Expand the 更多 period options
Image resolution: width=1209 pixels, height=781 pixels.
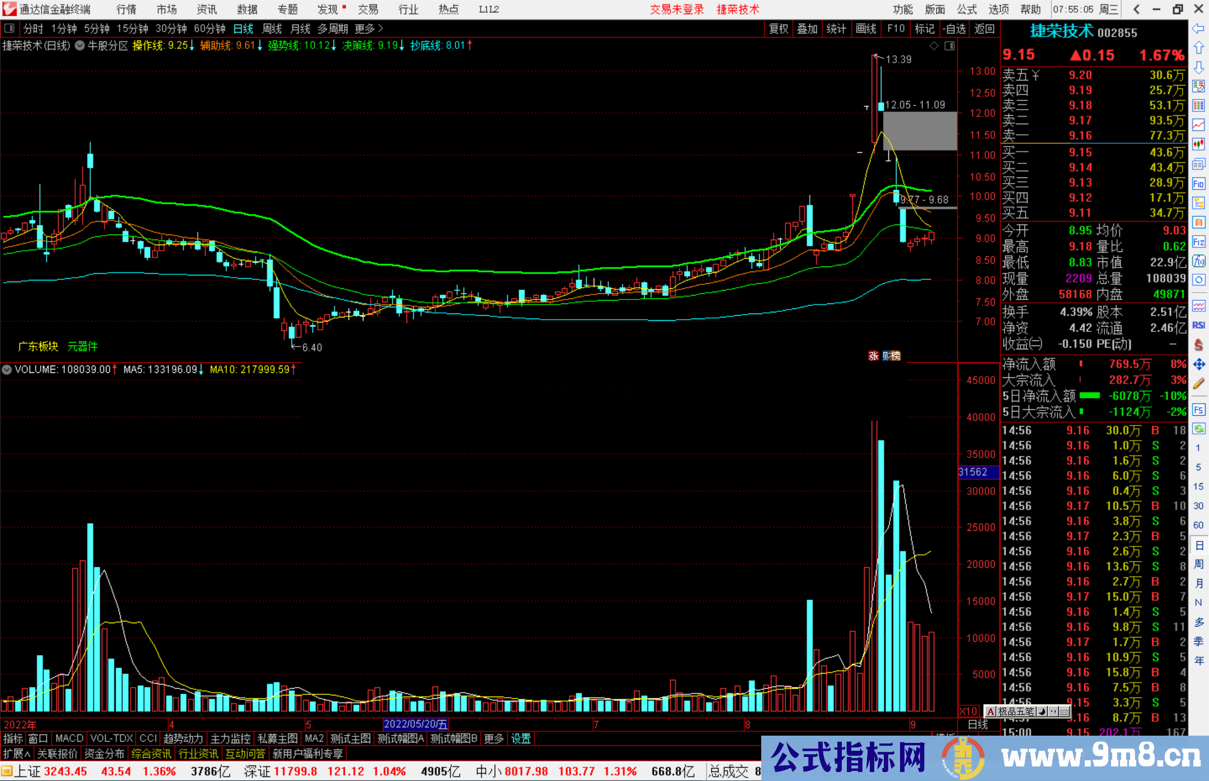tap(369, 29)
